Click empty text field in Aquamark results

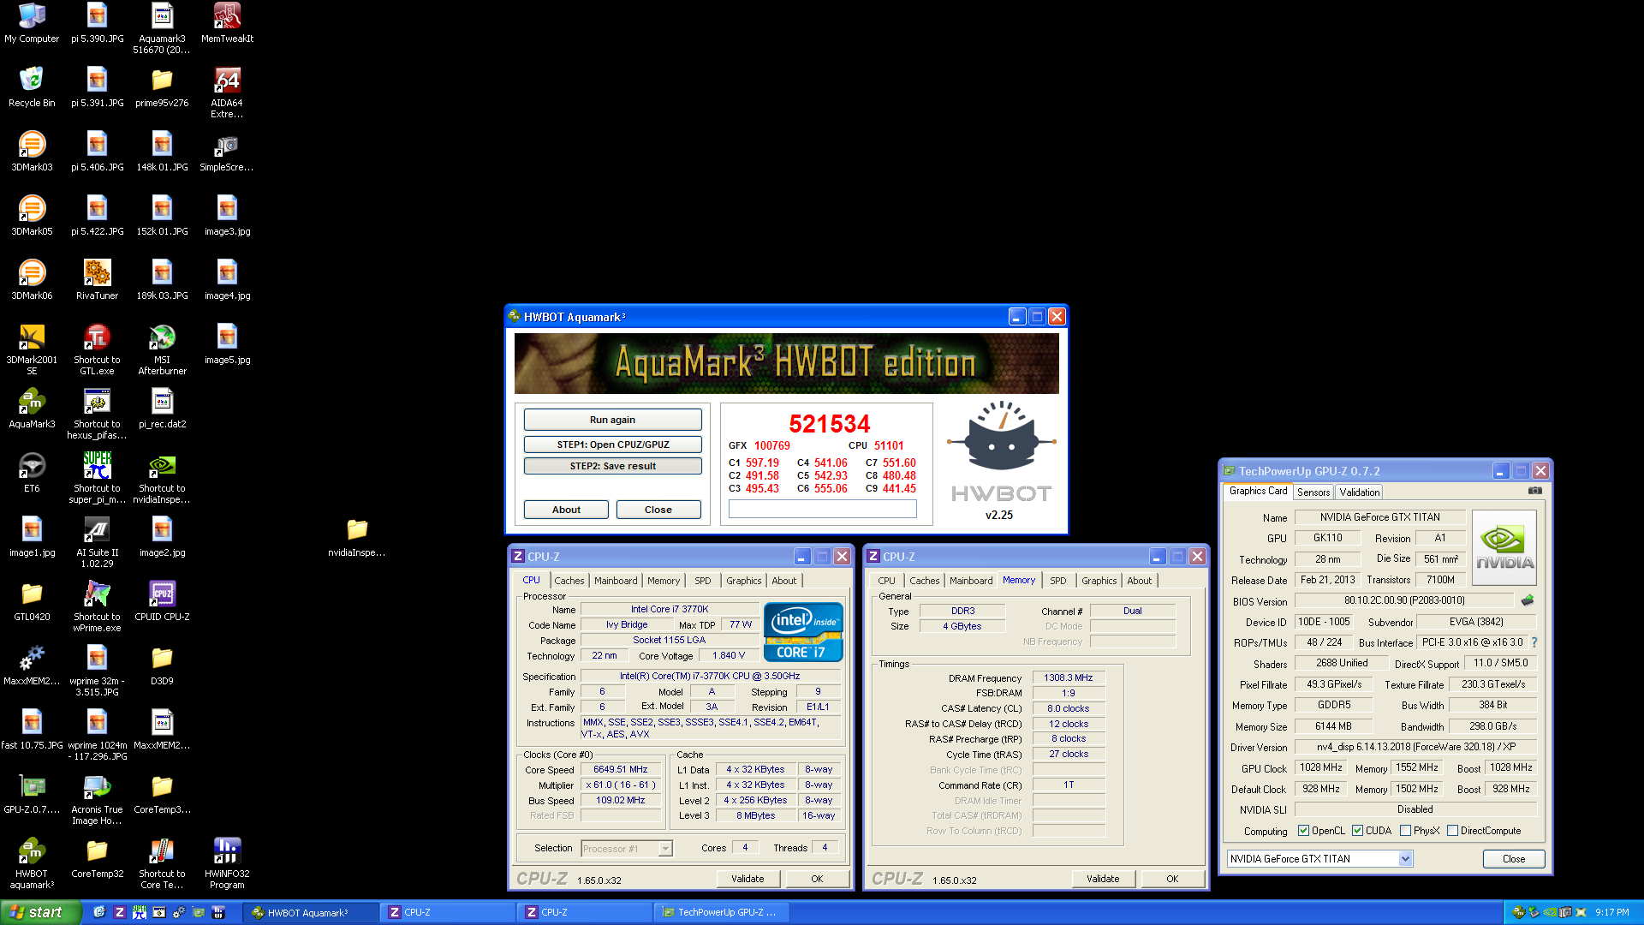[x=822, y=509]
